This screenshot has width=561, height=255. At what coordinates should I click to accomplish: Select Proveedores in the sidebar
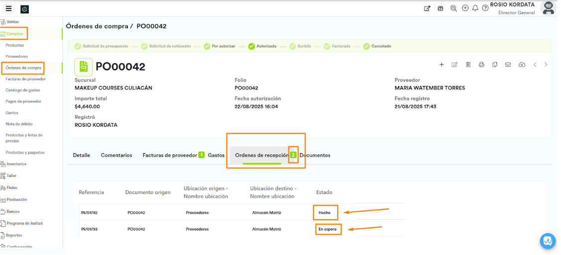point(16,56)
